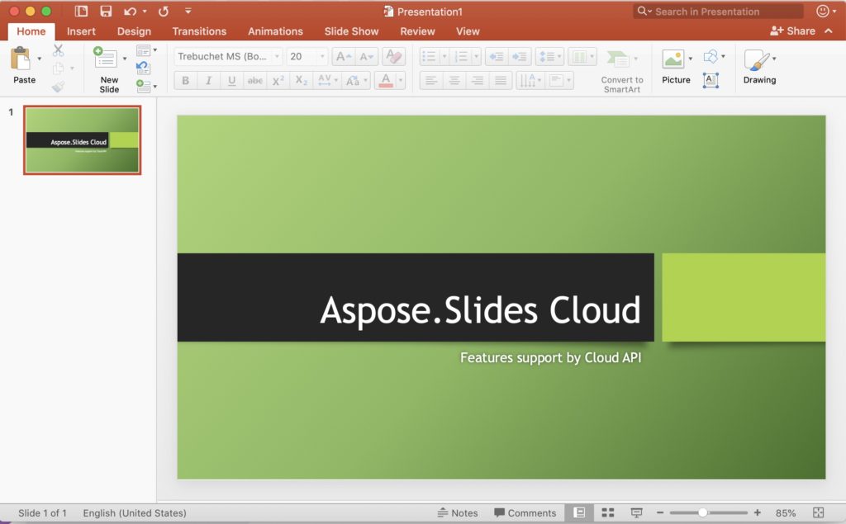Open the Design tab
The image size is (846, 524).
coord(134,31)
